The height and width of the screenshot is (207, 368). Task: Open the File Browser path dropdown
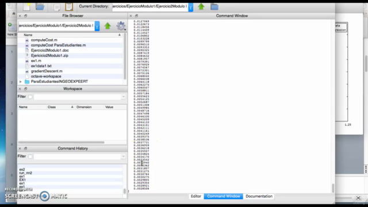point(97,26)
